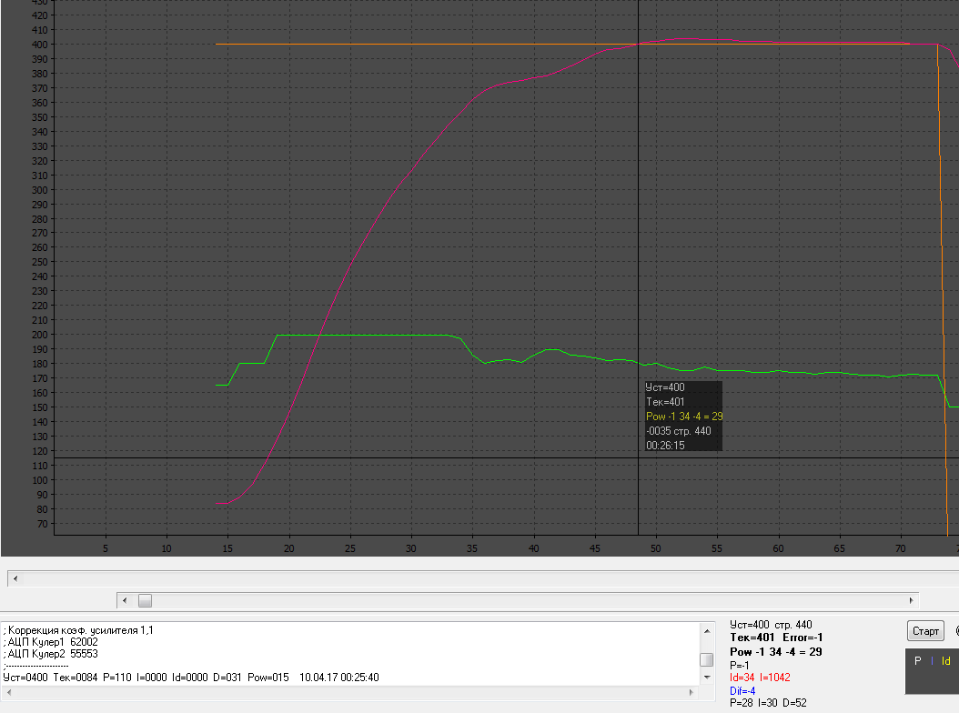Viewport: 959px width, 713px height.
Task: Click the yellow Id legend label
Action: point(946,661)
